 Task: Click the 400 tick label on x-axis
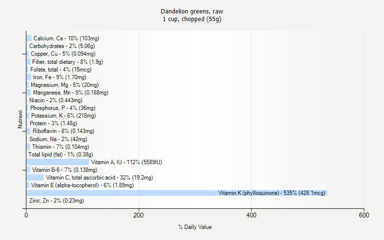click(x=251, y=215)
